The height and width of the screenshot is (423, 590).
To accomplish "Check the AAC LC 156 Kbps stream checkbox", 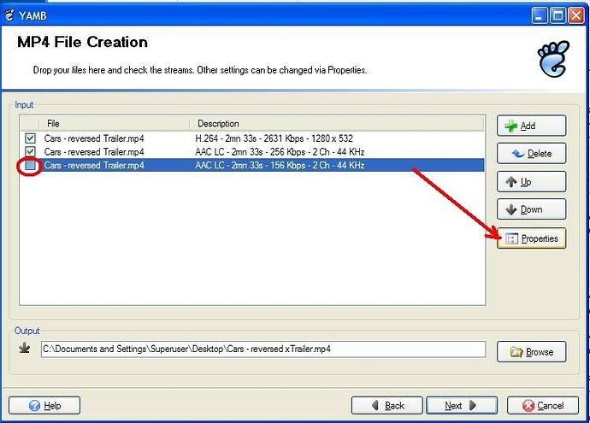I will [30, 166].
